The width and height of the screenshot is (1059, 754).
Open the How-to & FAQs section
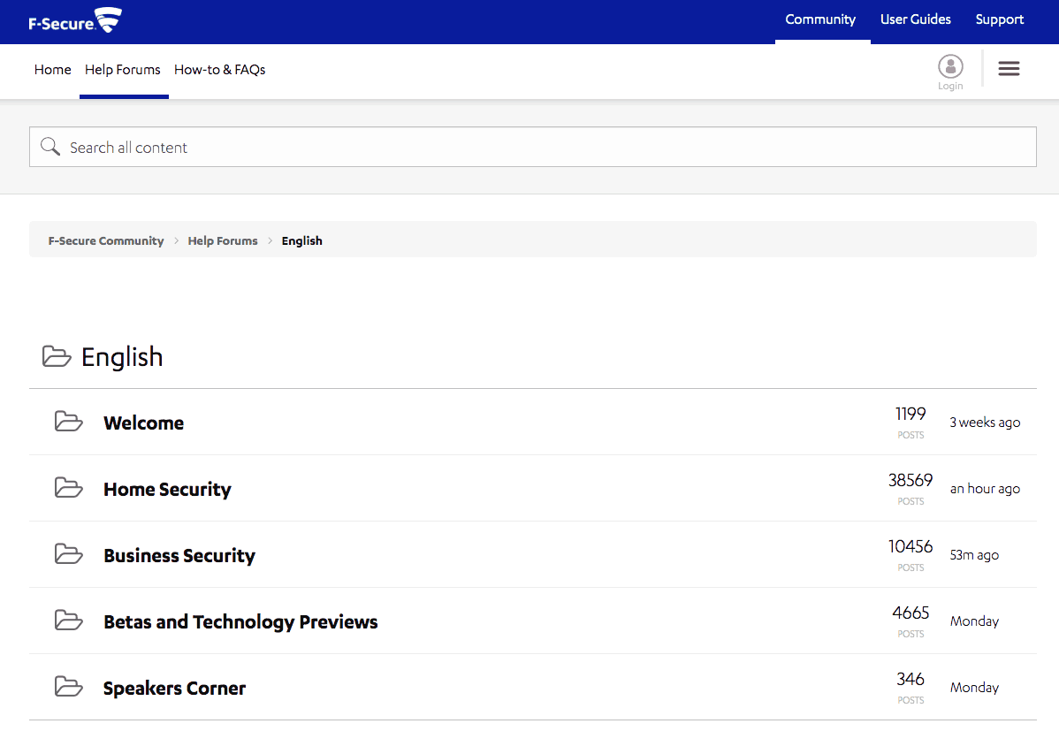(219, 69)
